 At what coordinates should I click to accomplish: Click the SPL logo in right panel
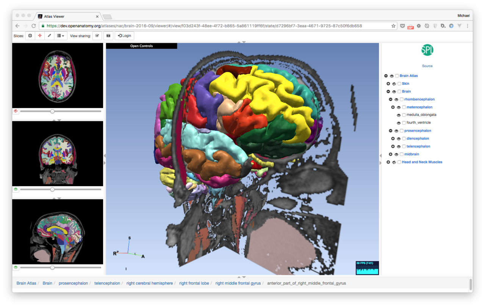pyautogui.click(x=427, y=50)
